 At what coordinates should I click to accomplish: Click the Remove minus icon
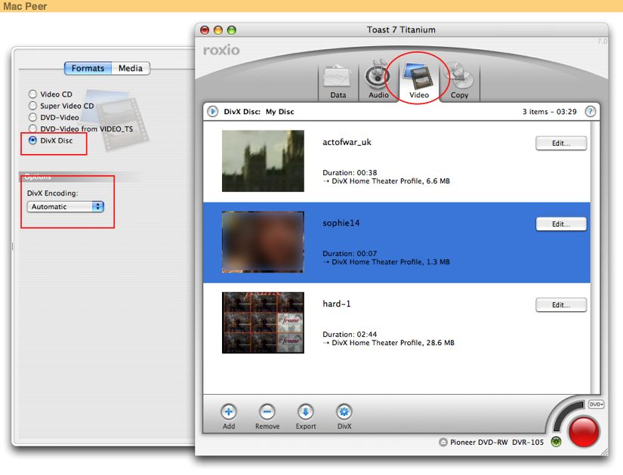pyautogui.click(x=267, y=412)
